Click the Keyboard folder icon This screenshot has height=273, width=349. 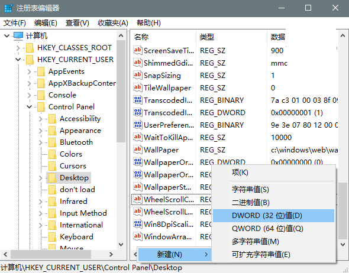pos(52,237)
